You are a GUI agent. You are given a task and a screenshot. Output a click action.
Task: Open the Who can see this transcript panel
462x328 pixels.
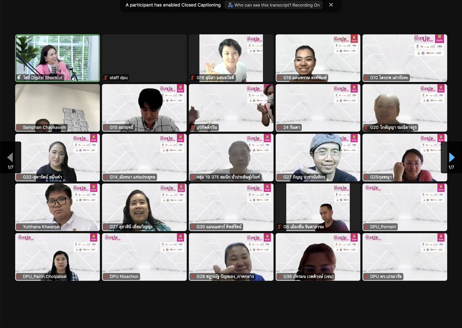point(273,5)
